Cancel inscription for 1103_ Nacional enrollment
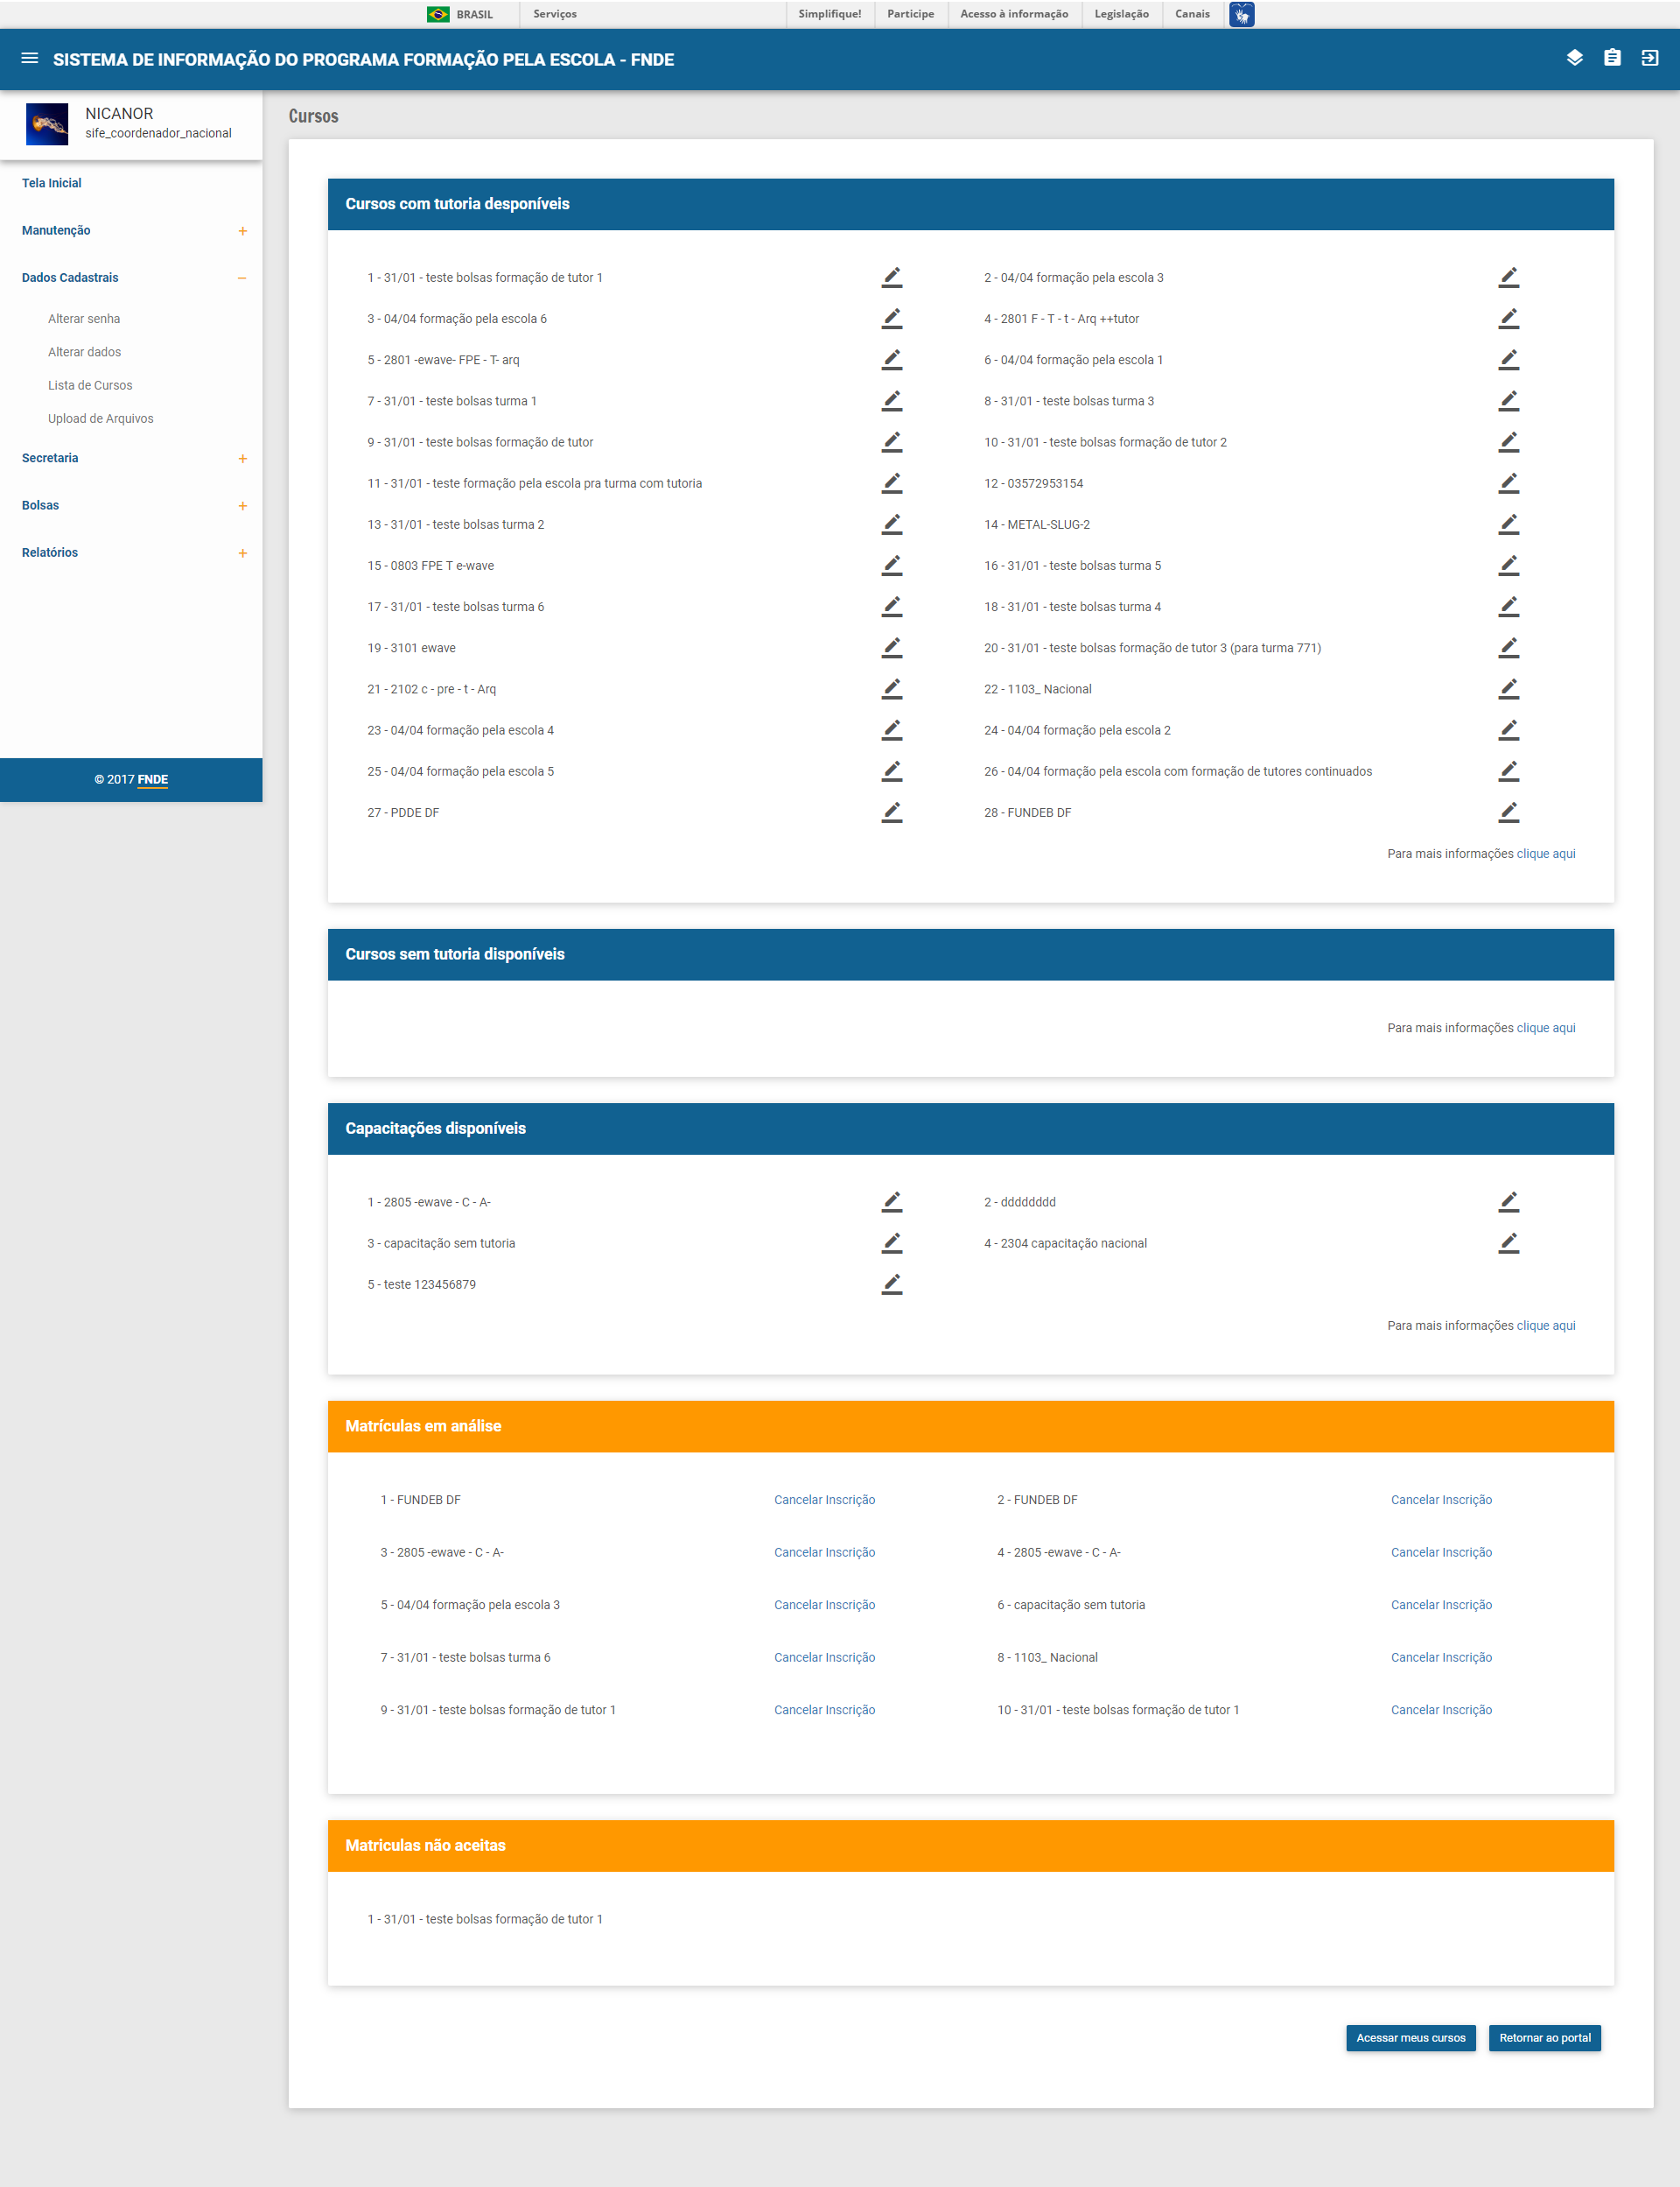Screen dimensions: 1680x2187 tap(1441, 1657)
